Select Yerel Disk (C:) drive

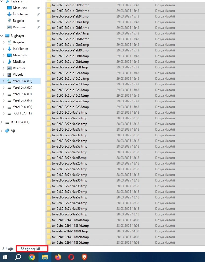coord(23,81)
